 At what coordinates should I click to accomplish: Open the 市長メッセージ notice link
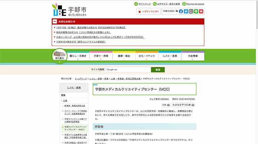coord(100,37)
